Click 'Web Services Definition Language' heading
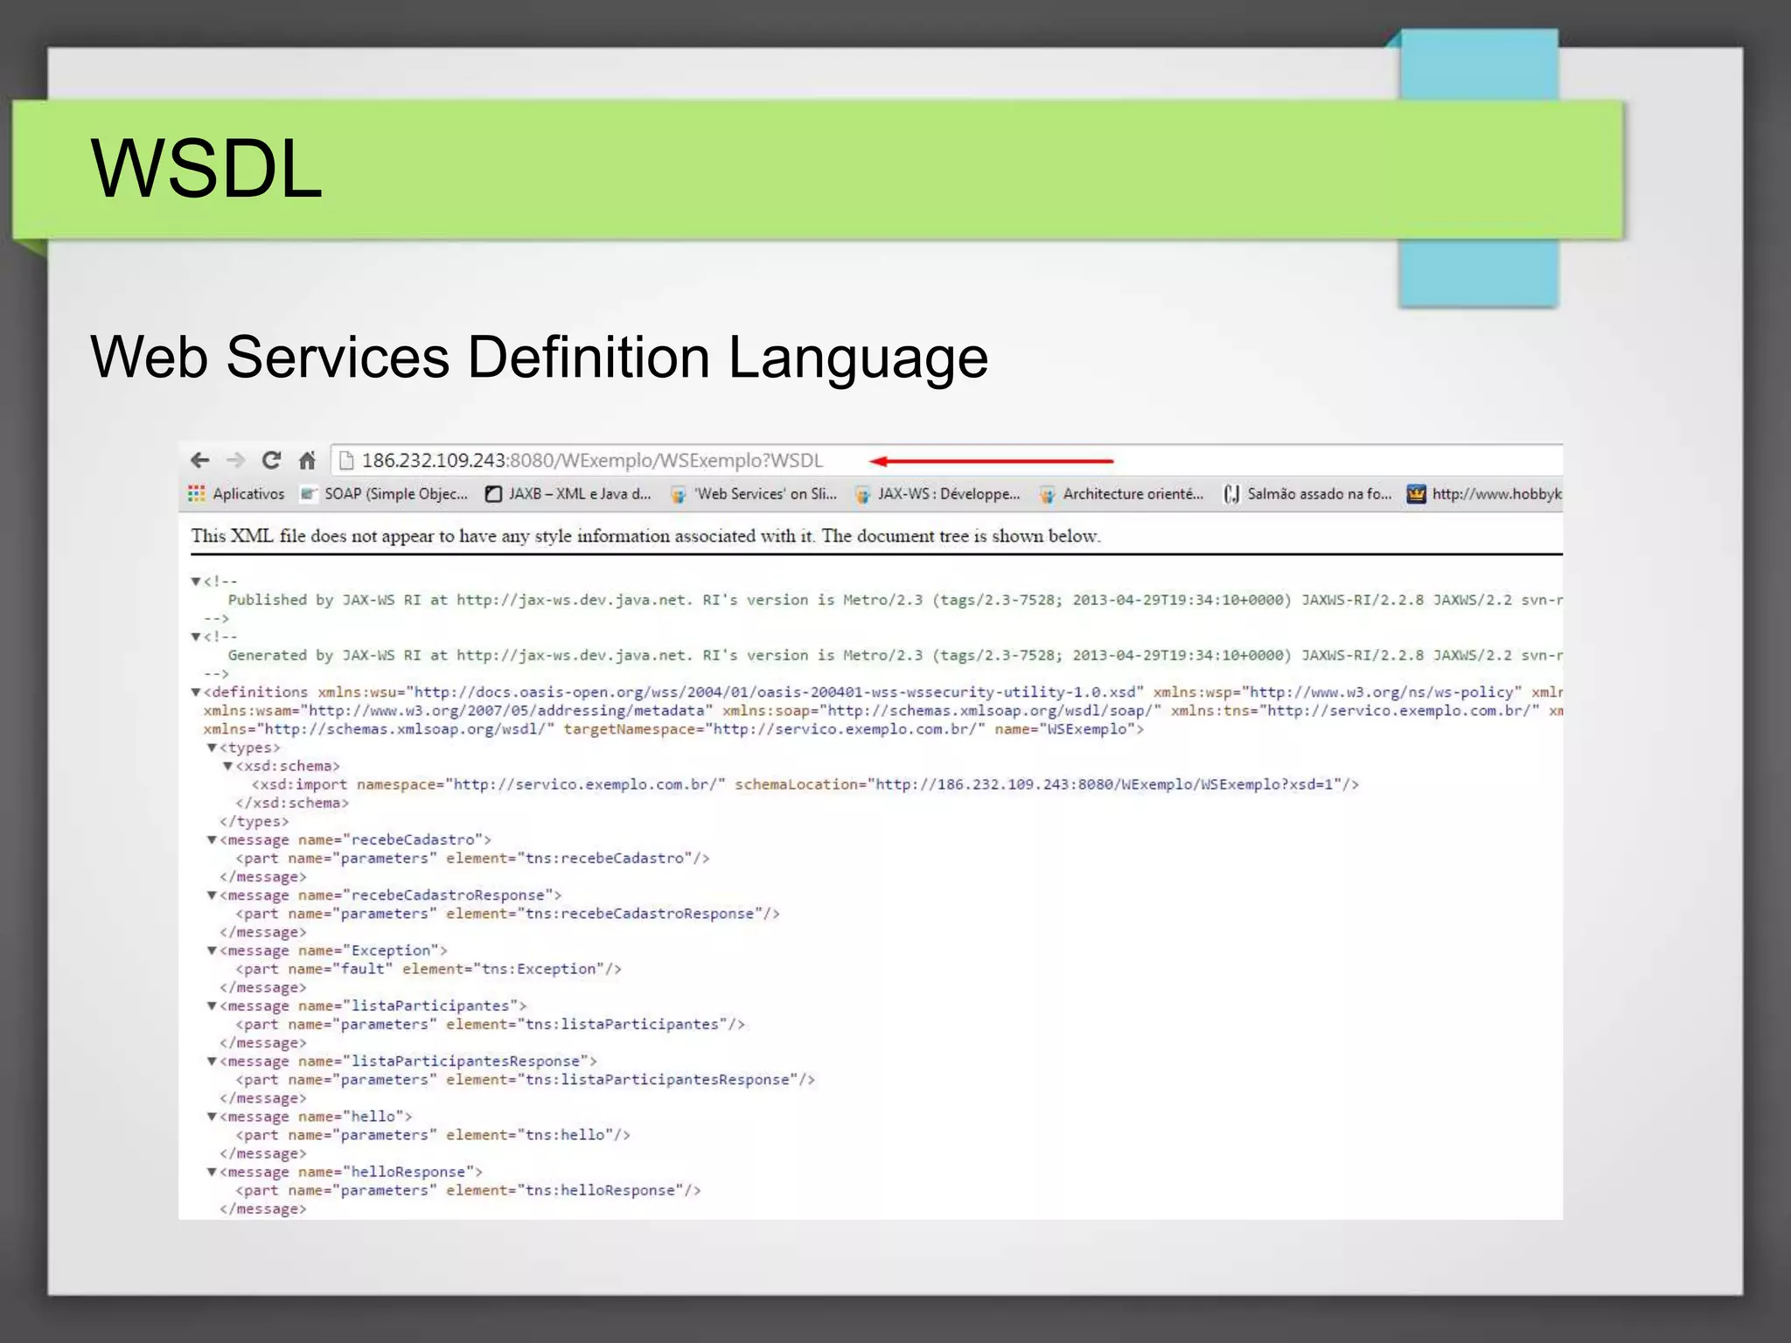The height and width of the screenshot is (1343, 1791). click(x=540, y=357)
